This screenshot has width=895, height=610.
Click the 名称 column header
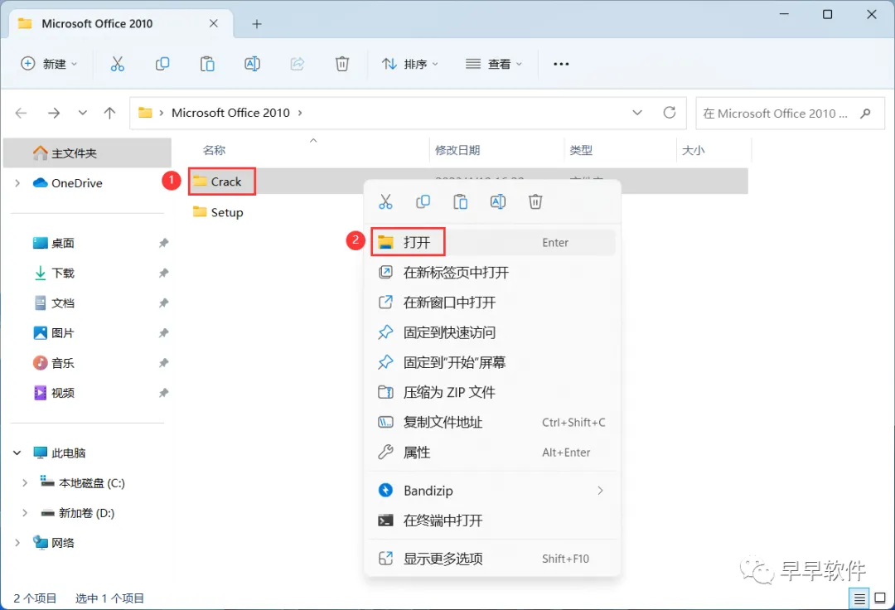(214, 150)
